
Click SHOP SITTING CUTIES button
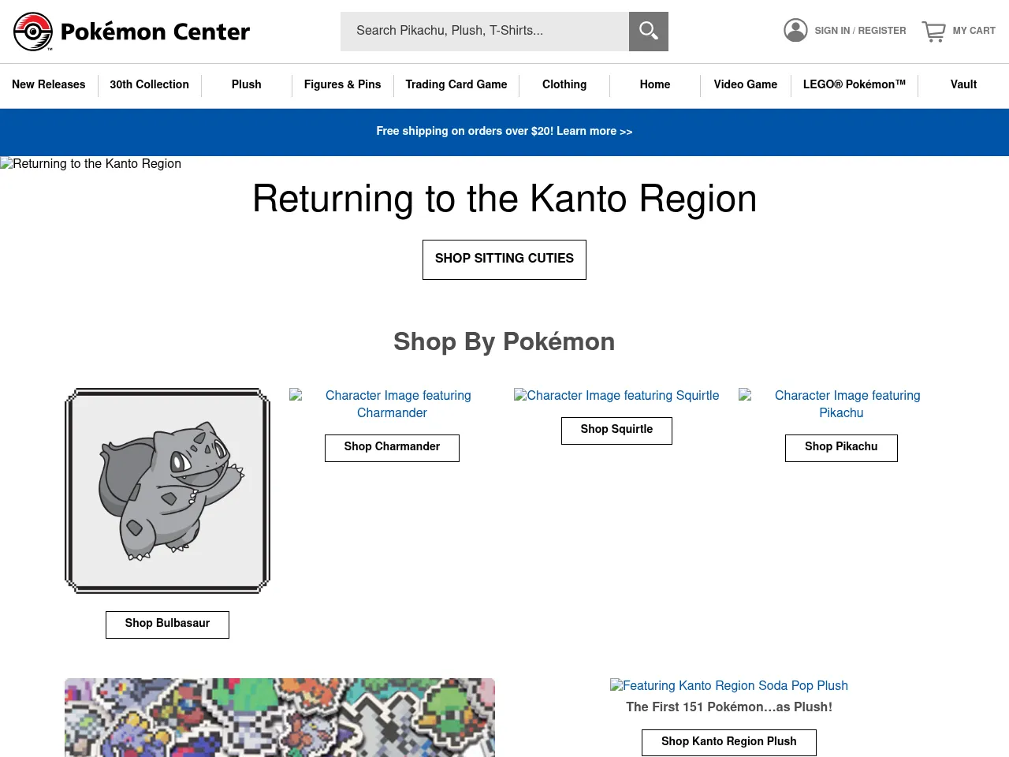point(504,259)
